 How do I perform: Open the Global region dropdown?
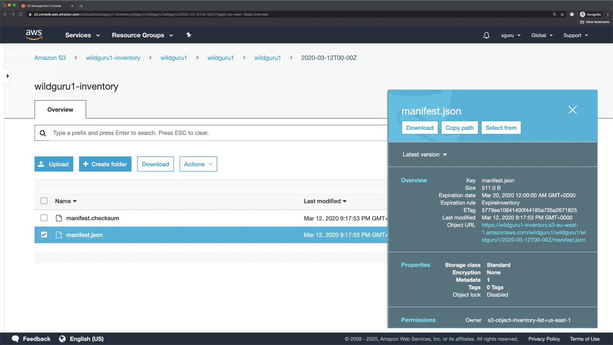click(542, 35)
